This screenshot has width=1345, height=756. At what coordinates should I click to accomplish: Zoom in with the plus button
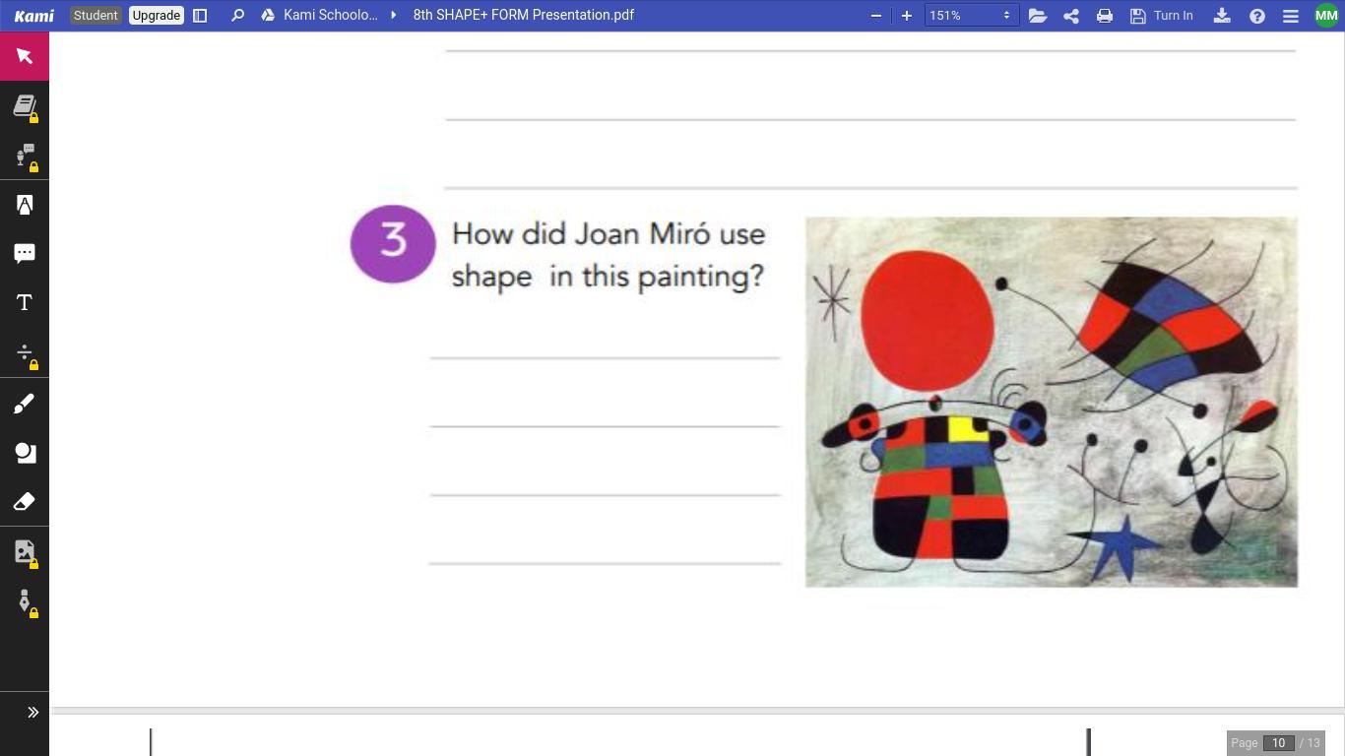(x=907, y=16)
